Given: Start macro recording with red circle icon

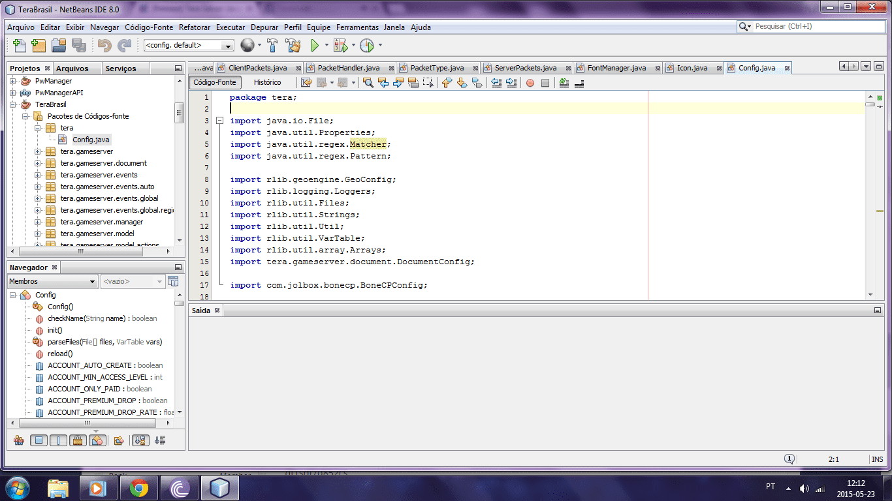Looking at the screenshot, I should (x=530, y=83).
